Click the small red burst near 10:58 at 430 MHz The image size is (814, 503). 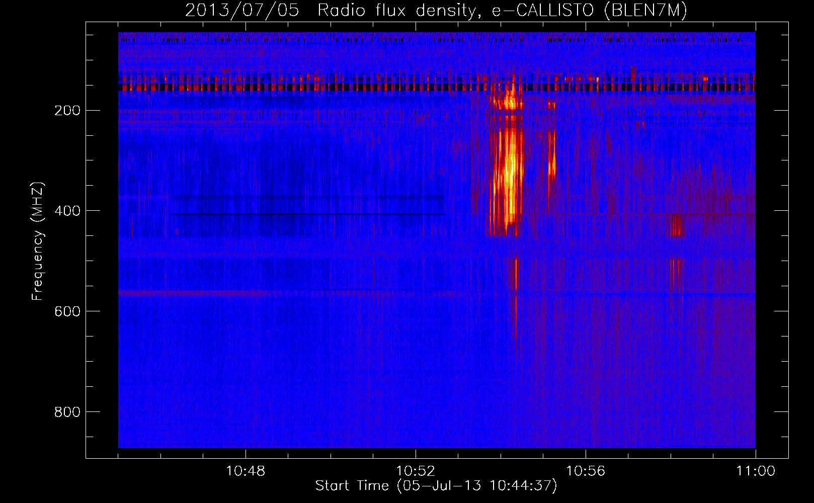pos(676,225)
